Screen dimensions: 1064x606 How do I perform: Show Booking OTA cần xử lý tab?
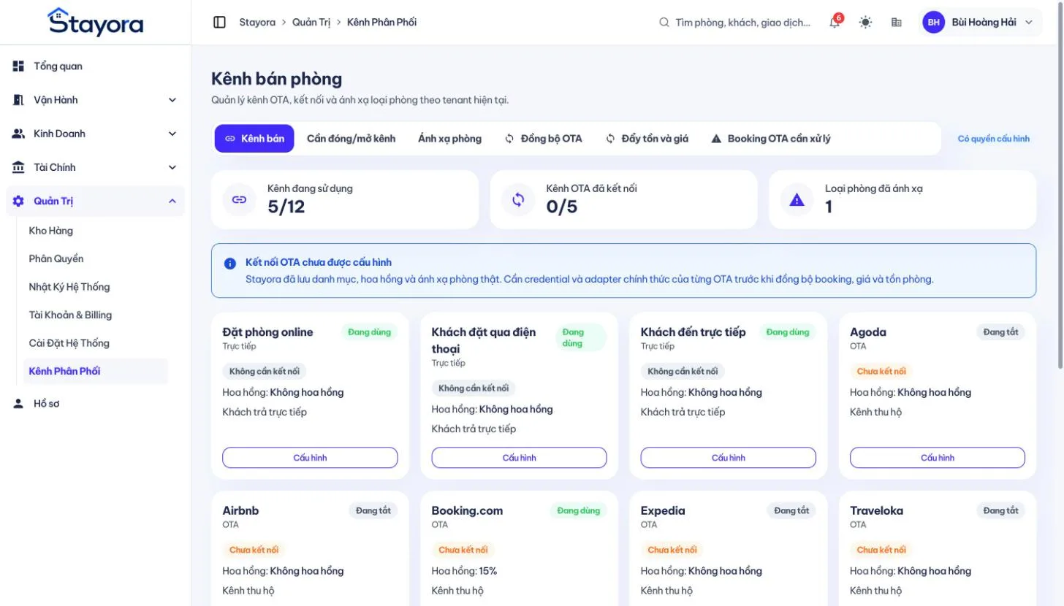771,138
